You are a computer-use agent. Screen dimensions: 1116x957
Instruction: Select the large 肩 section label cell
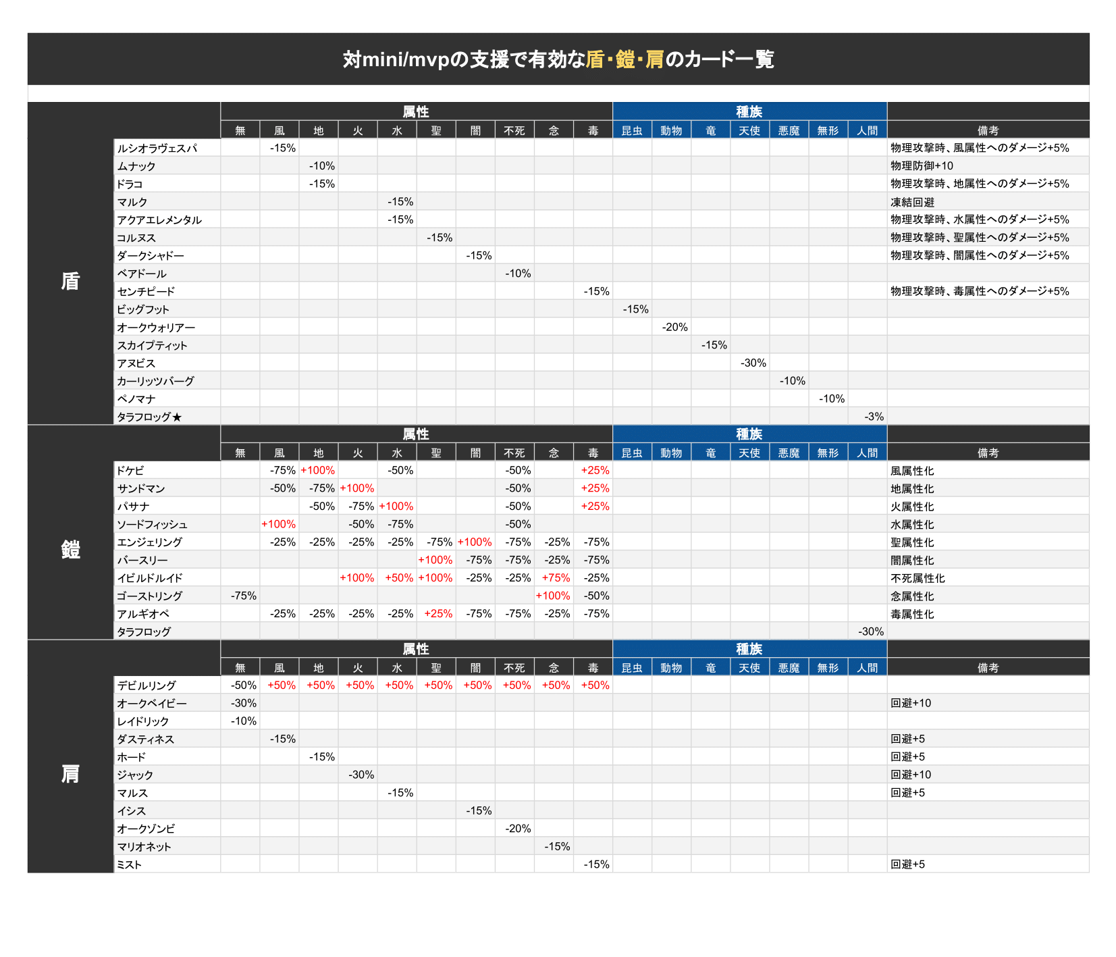tap(70, 774)
